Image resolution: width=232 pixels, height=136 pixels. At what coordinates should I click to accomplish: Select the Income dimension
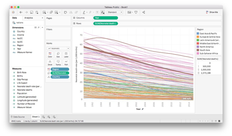pyautogui.click(x=20, y=35)
